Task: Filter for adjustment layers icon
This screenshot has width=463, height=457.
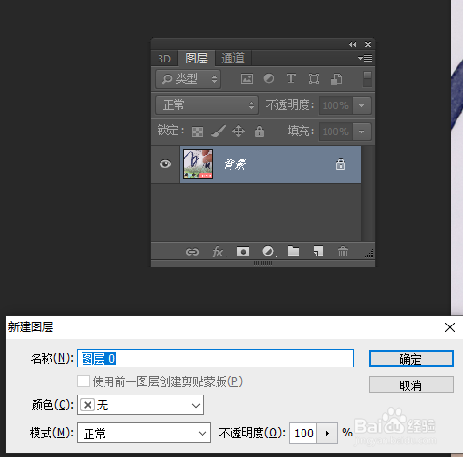Action: click(269, 78)
